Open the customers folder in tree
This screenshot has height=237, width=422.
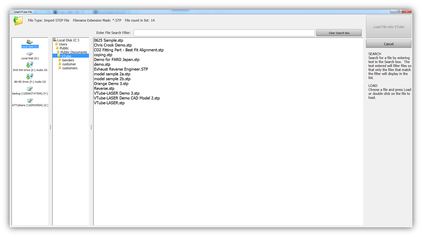point(70,68)
